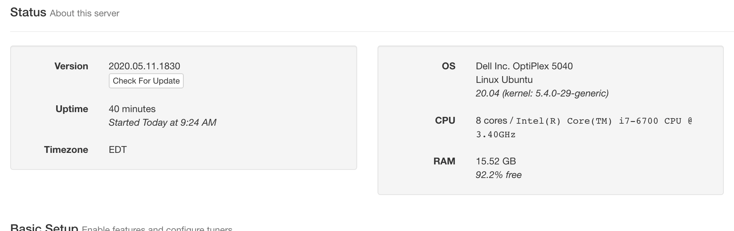Click the "8 cores" text
Image resolution: width=734 pixels, height=231 pixels.
(x=491, y=121)
